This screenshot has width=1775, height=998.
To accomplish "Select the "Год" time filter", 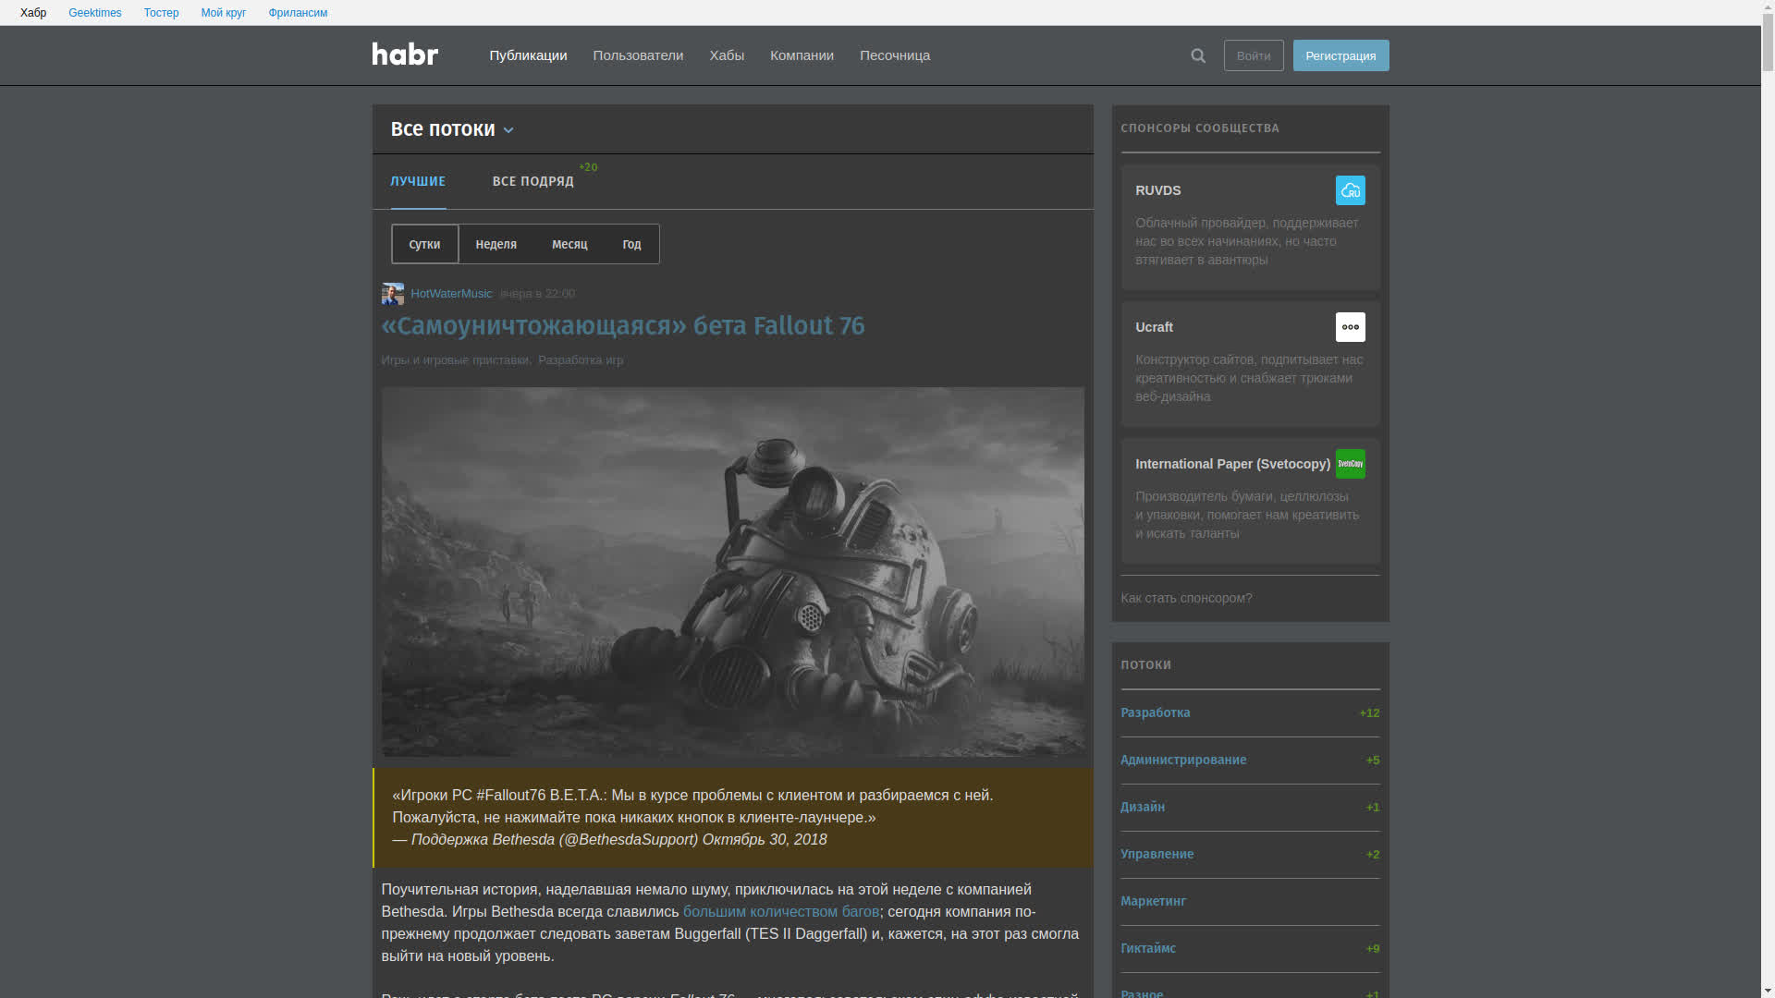I will 631,244.
